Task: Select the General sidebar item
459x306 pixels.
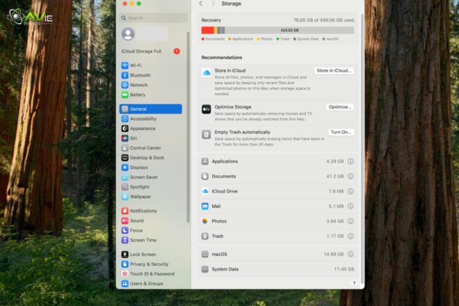Action: click(x=150, y=109)
